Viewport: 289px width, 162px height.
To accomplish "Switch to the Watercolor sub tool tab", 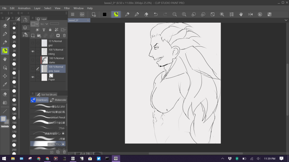I will tap(59, 100).
